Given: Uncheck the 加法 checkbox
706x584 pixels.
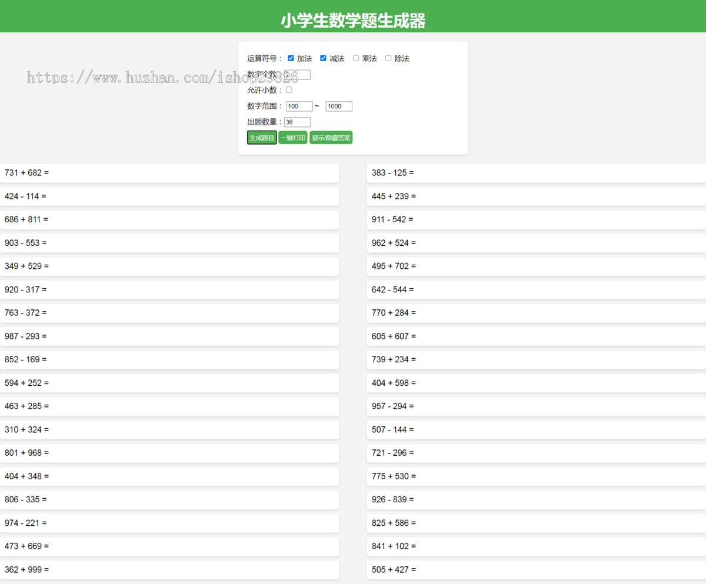Looking at the screenshot, I should [291, 58].
